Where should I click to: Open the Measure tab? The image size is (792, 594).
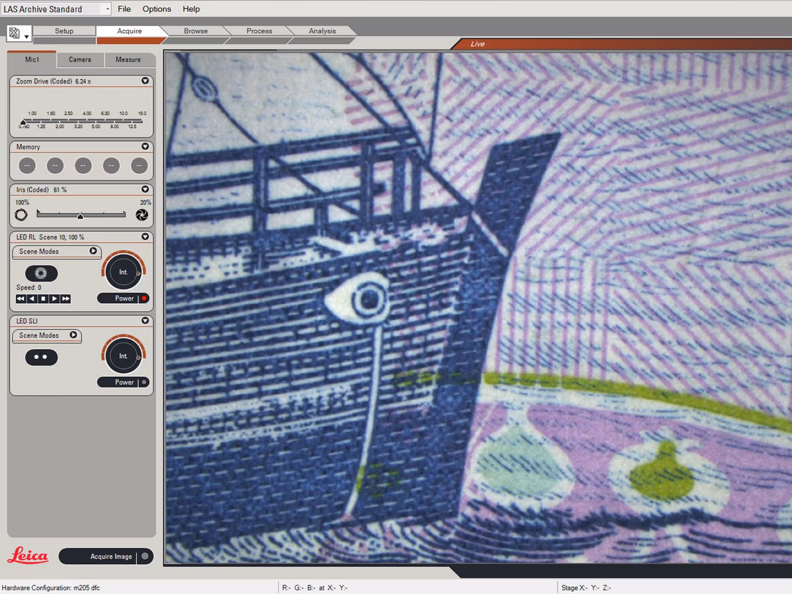click(128, 60)
